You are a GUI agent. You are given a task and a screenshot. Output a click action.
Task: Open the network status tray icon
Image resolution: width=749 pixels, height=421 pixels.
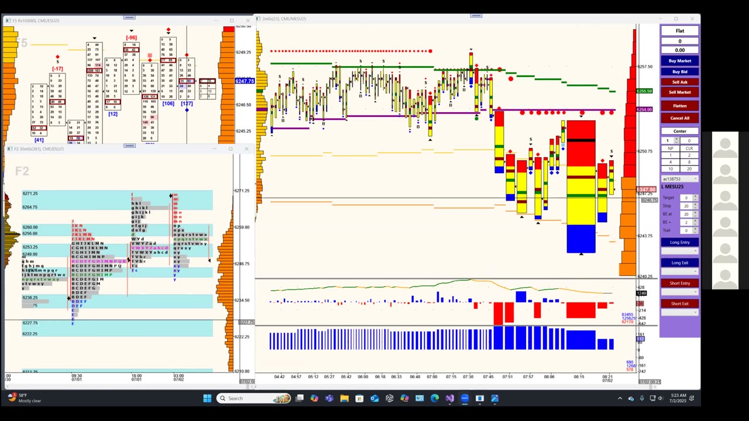pyautogui.click(x=652, y=398)
